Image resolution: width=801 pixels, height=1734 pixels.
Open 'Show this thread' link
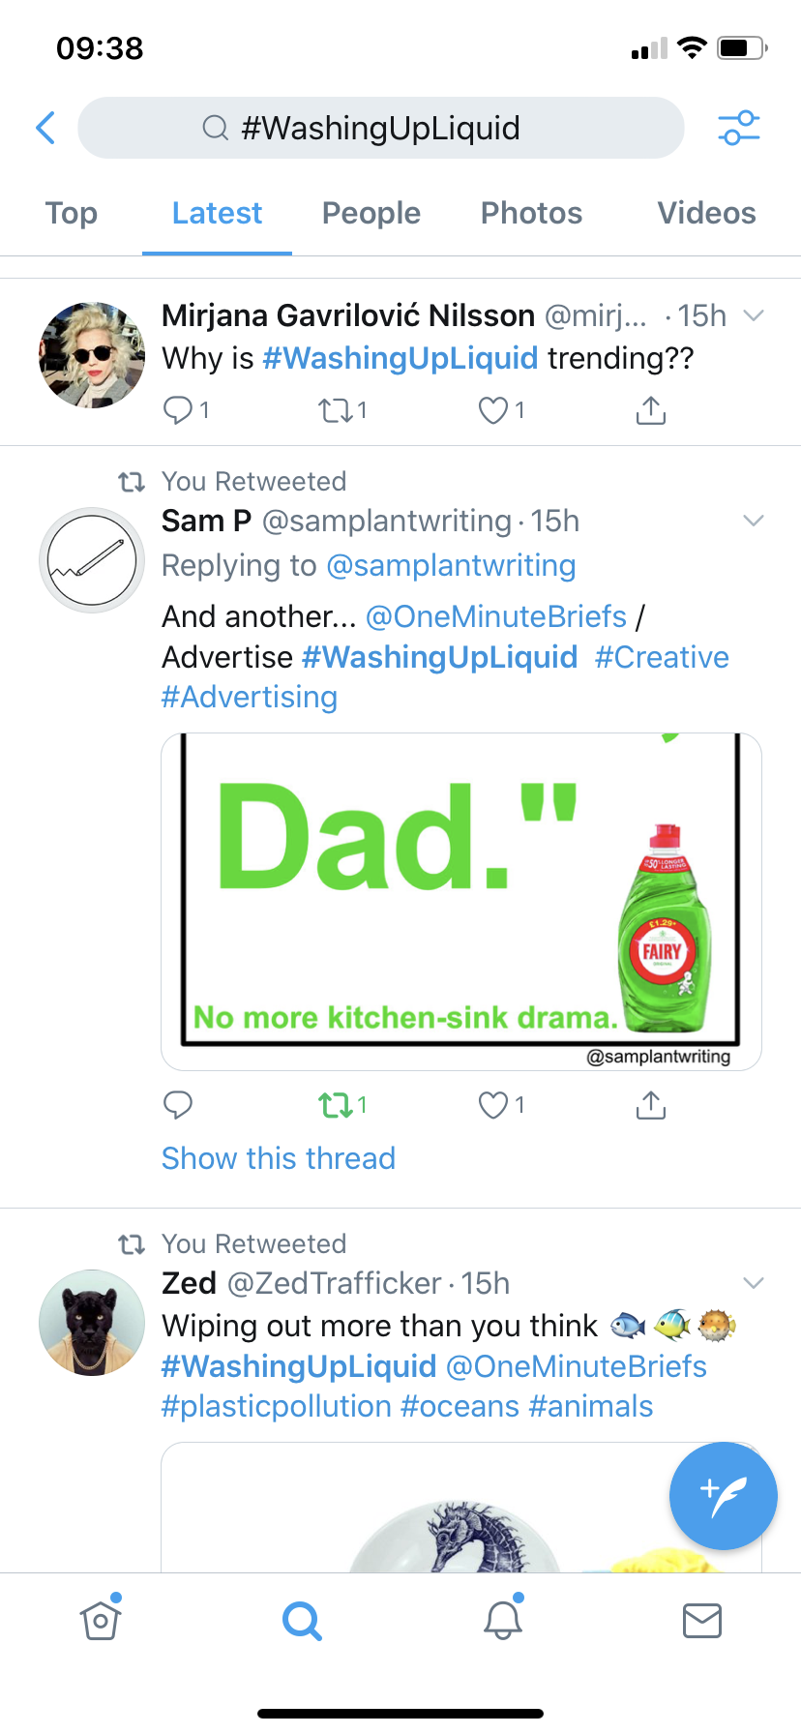pos(279,1158)
